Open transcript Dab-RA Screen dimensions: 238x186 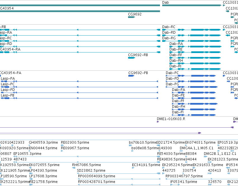click(x=195, y=47)
